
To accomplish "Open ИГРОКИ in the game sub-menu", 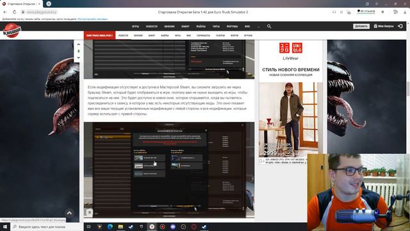I will [x=248, y=35].
